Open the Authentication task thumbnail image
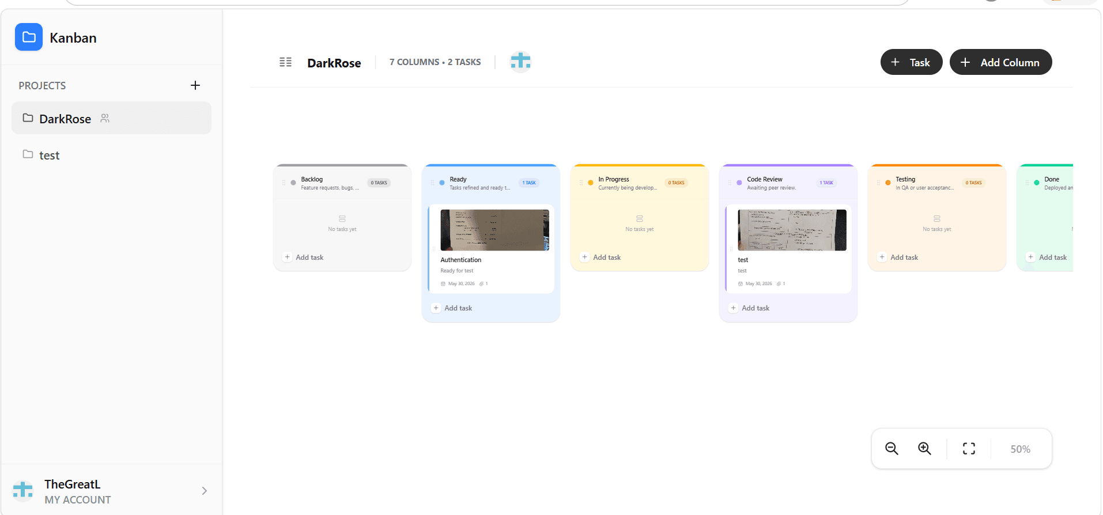The width and height of the screenshot is (1103, 515). click(x=494, y=230)
